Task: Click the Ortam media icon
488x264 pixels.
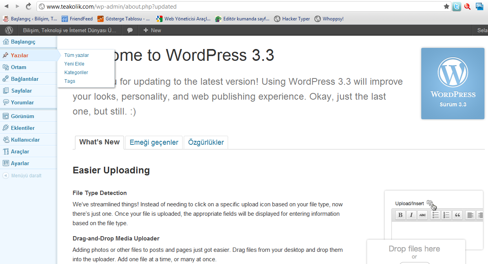Action: (5, 67)
